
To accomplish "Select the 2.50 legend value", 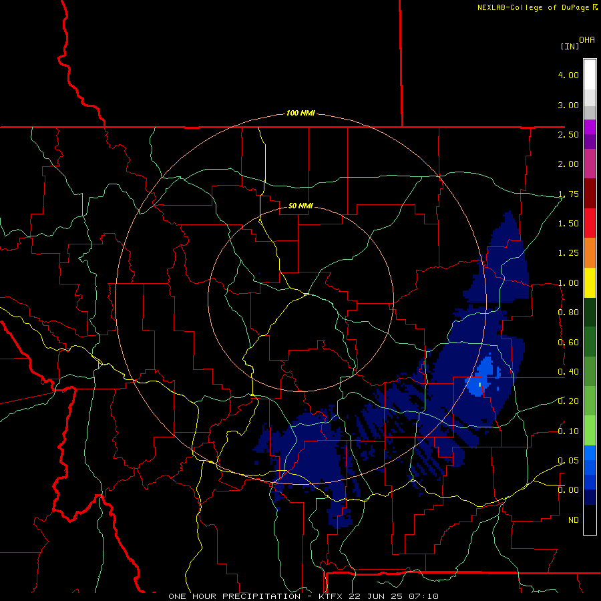I will click(x=568, y=134).
